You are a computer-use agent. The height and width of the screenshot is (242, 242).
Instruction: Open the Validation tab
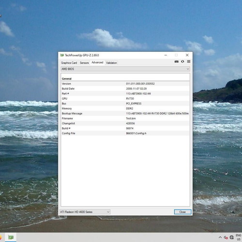pyautogui.click(x=111, y=63)
